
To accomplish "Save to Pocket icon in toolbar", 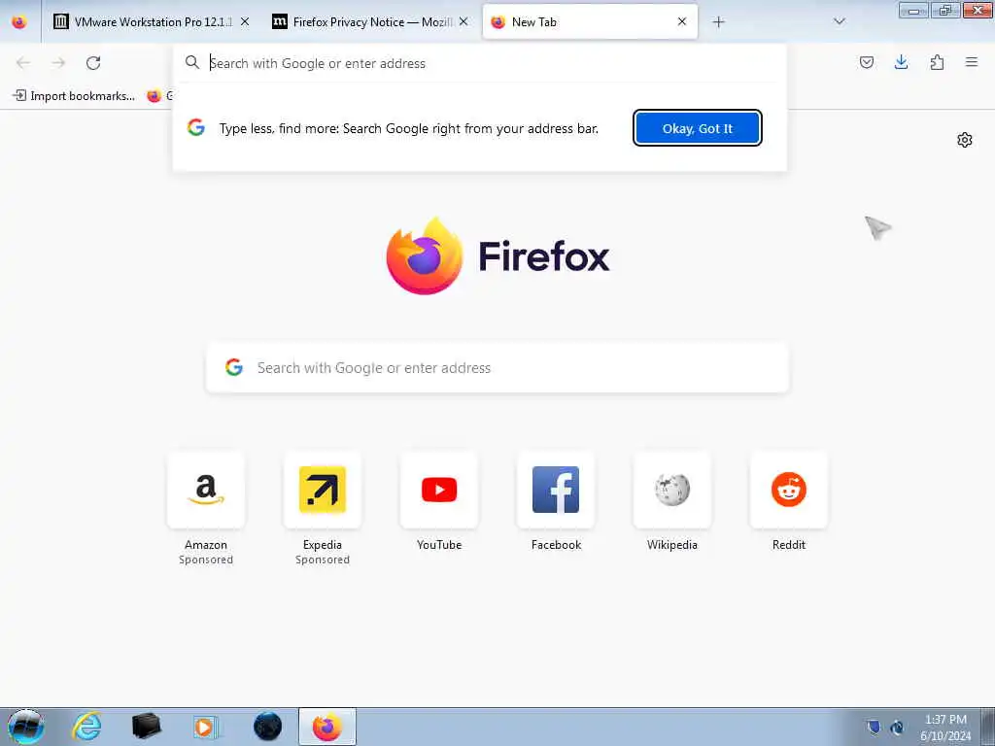I will click(867, 62).
